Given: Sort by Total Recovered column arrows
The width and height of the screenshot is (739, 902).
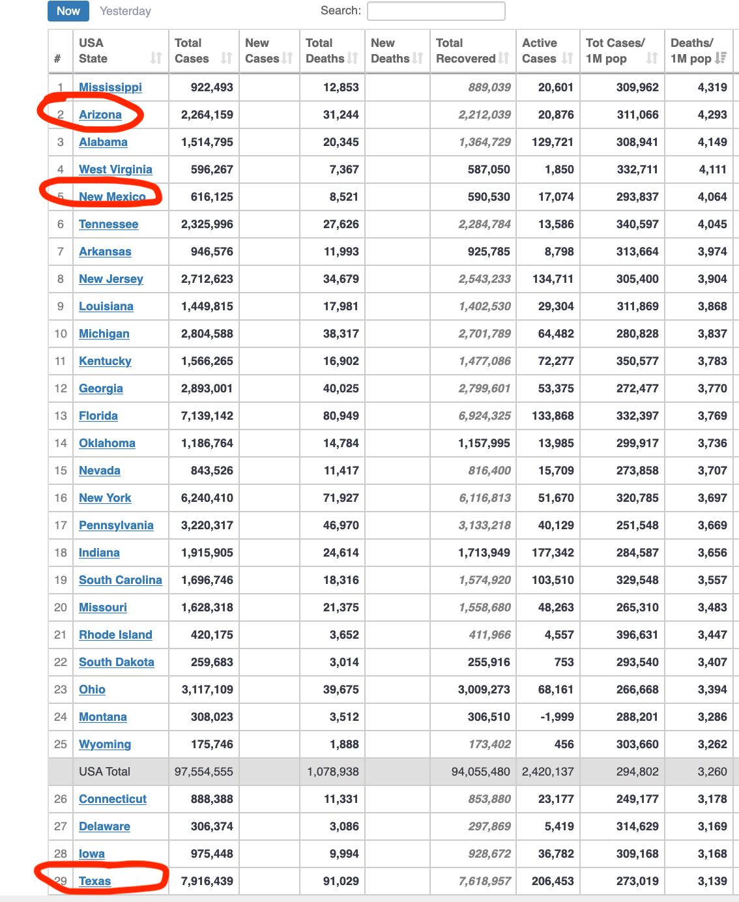Looking at the screenshot, I should pyautogui.click(x=504, y=58).
